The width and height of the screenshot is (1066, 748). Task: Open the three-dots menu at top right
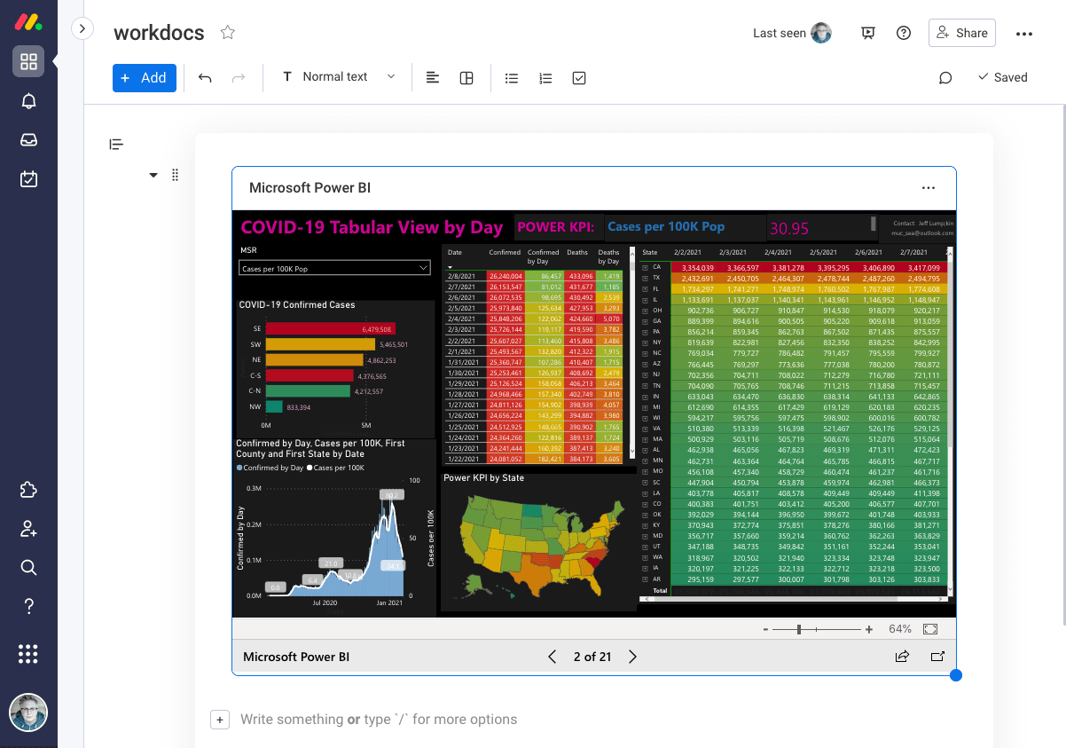[1024, 34]
